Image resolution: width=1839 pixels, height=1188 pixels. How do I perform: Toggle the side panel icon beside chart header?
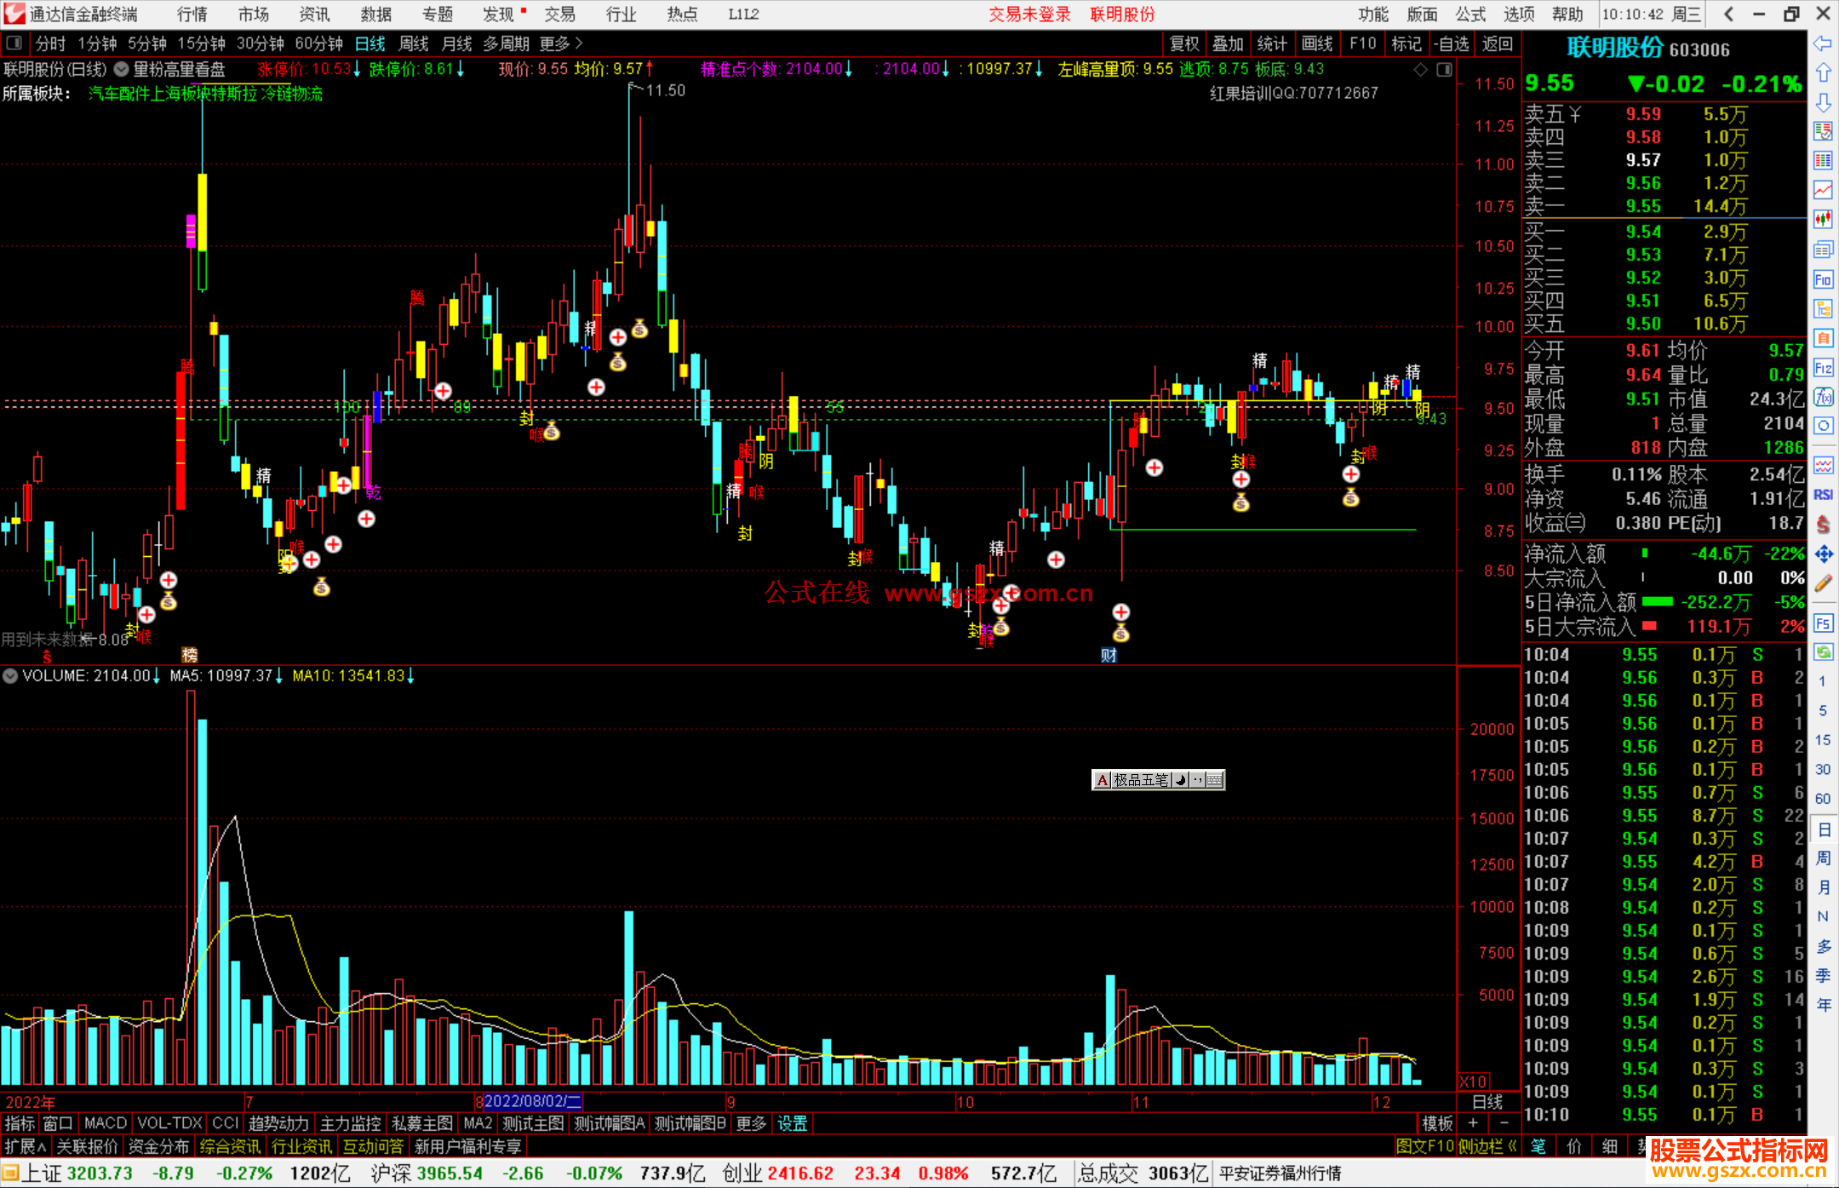pyautogui.click(x=1445, y=70)
